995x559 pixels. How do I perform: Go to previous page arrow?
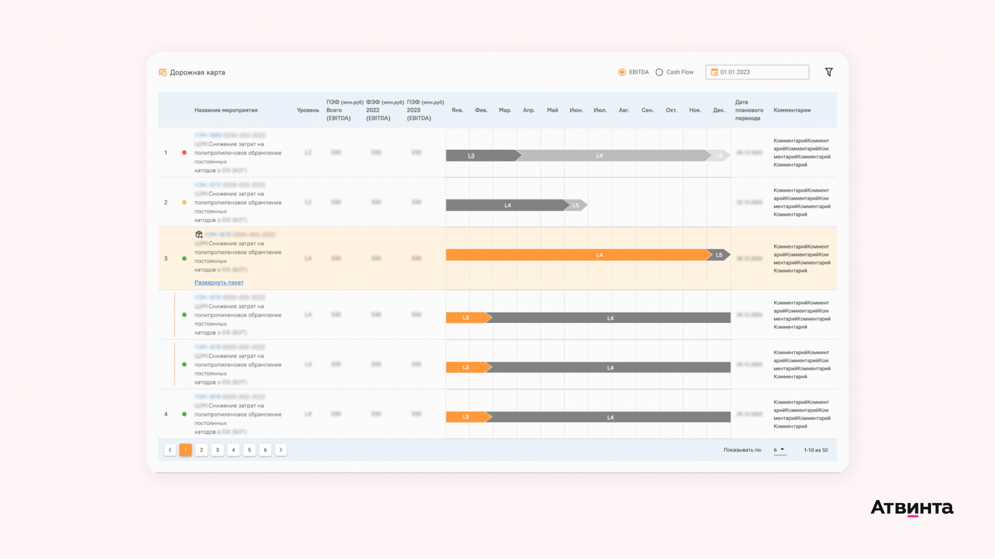pyautogui.click(x=170, y=450)
